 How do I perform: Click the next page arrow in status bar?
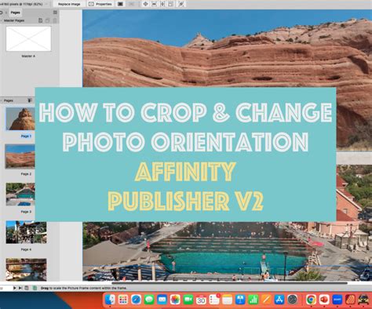14,288
